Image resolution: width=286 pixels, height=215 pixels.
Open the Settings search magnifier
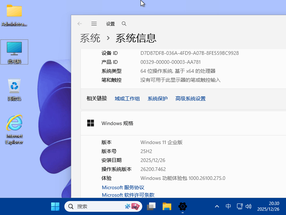click(x=124, y=24)
